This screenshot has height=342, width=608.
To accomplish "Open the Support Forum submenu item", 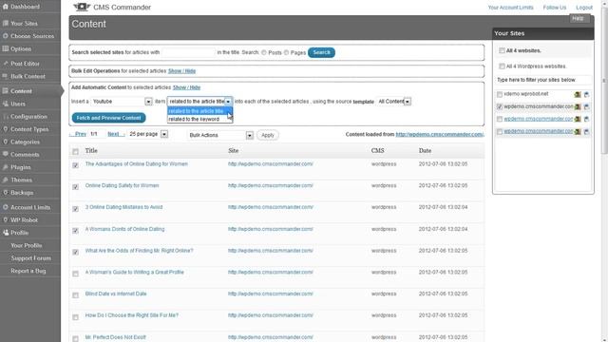I will pos(31,258).
